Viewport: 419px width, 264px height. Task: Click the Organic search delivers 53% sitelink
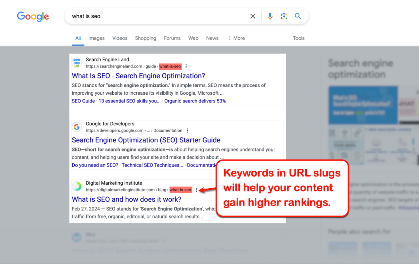195,101
